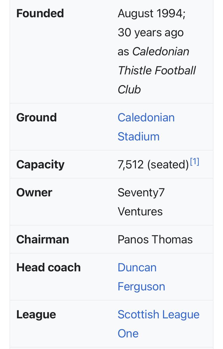Click the italic 'Thistle Football' text

tap(157, 71)
